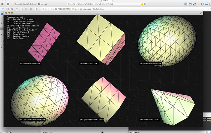Screen dimensions: 211x133
Task: Toggle the Navigator panel visibility
Action: [202, 4]
